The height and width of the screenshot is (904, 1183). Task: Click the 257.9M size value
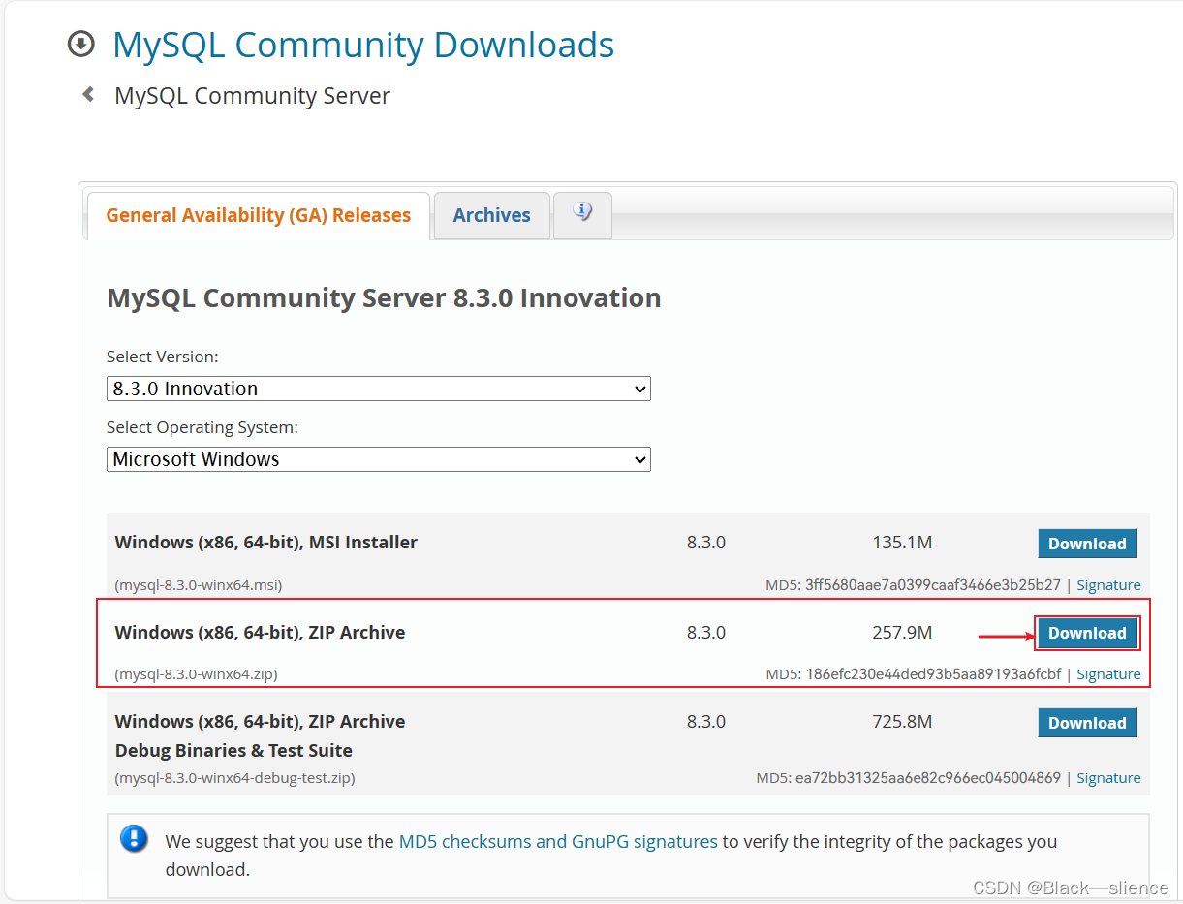(902, 633)
